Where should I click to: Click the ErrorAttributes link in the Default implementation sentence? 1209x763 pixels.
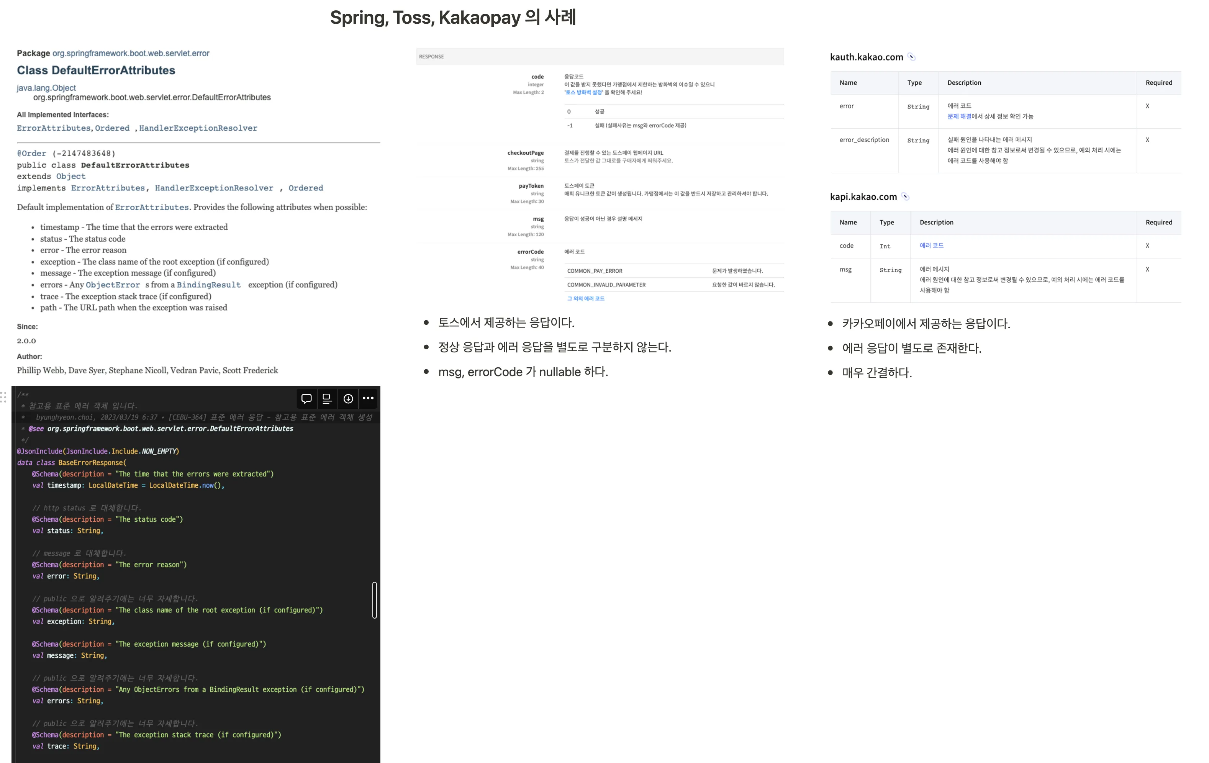152,207
